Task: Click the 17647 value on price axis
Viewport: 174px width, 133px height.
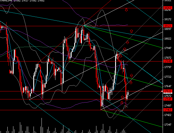Action: tap(168, 86)
